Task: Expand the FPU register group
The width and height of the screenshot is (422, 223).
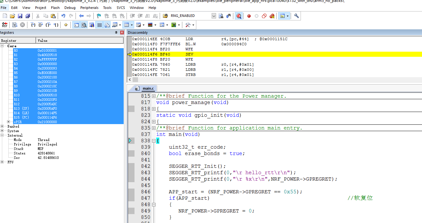Action: click(x=2, y=162)
